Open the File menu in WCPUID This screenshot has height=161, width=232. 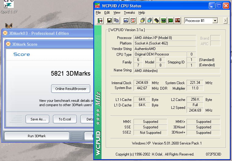pyautogui.click(x=98, y=13)
